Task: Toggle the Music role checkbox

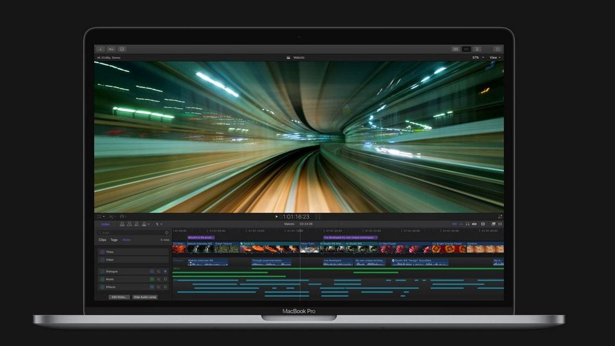Action: (102, 279)
